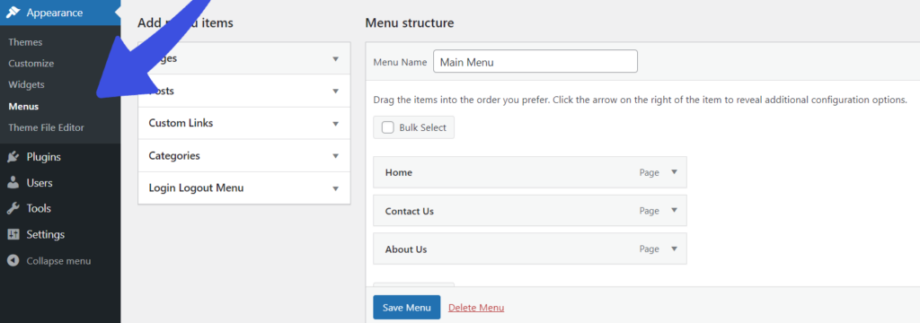Click 'Page' label on Contact Us row
Screen dimensions: 920x323
tap(650, 211)
